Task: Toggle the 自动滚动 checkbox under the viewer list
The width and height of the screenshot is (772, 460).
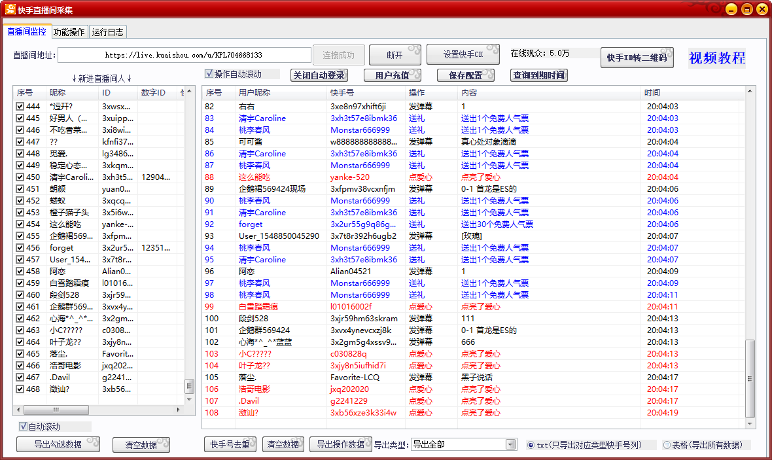Action: point(23,427)
